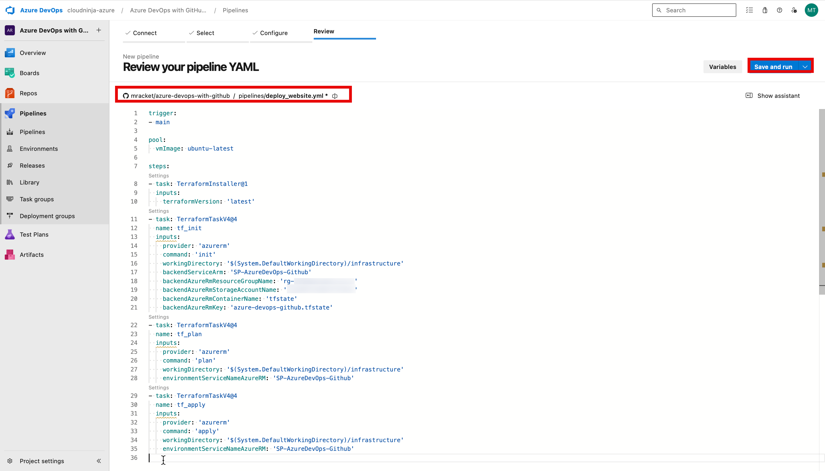This screenshot has height=471, width=825.
Task: Click the Show assistant link
Action: pos(778,96)
